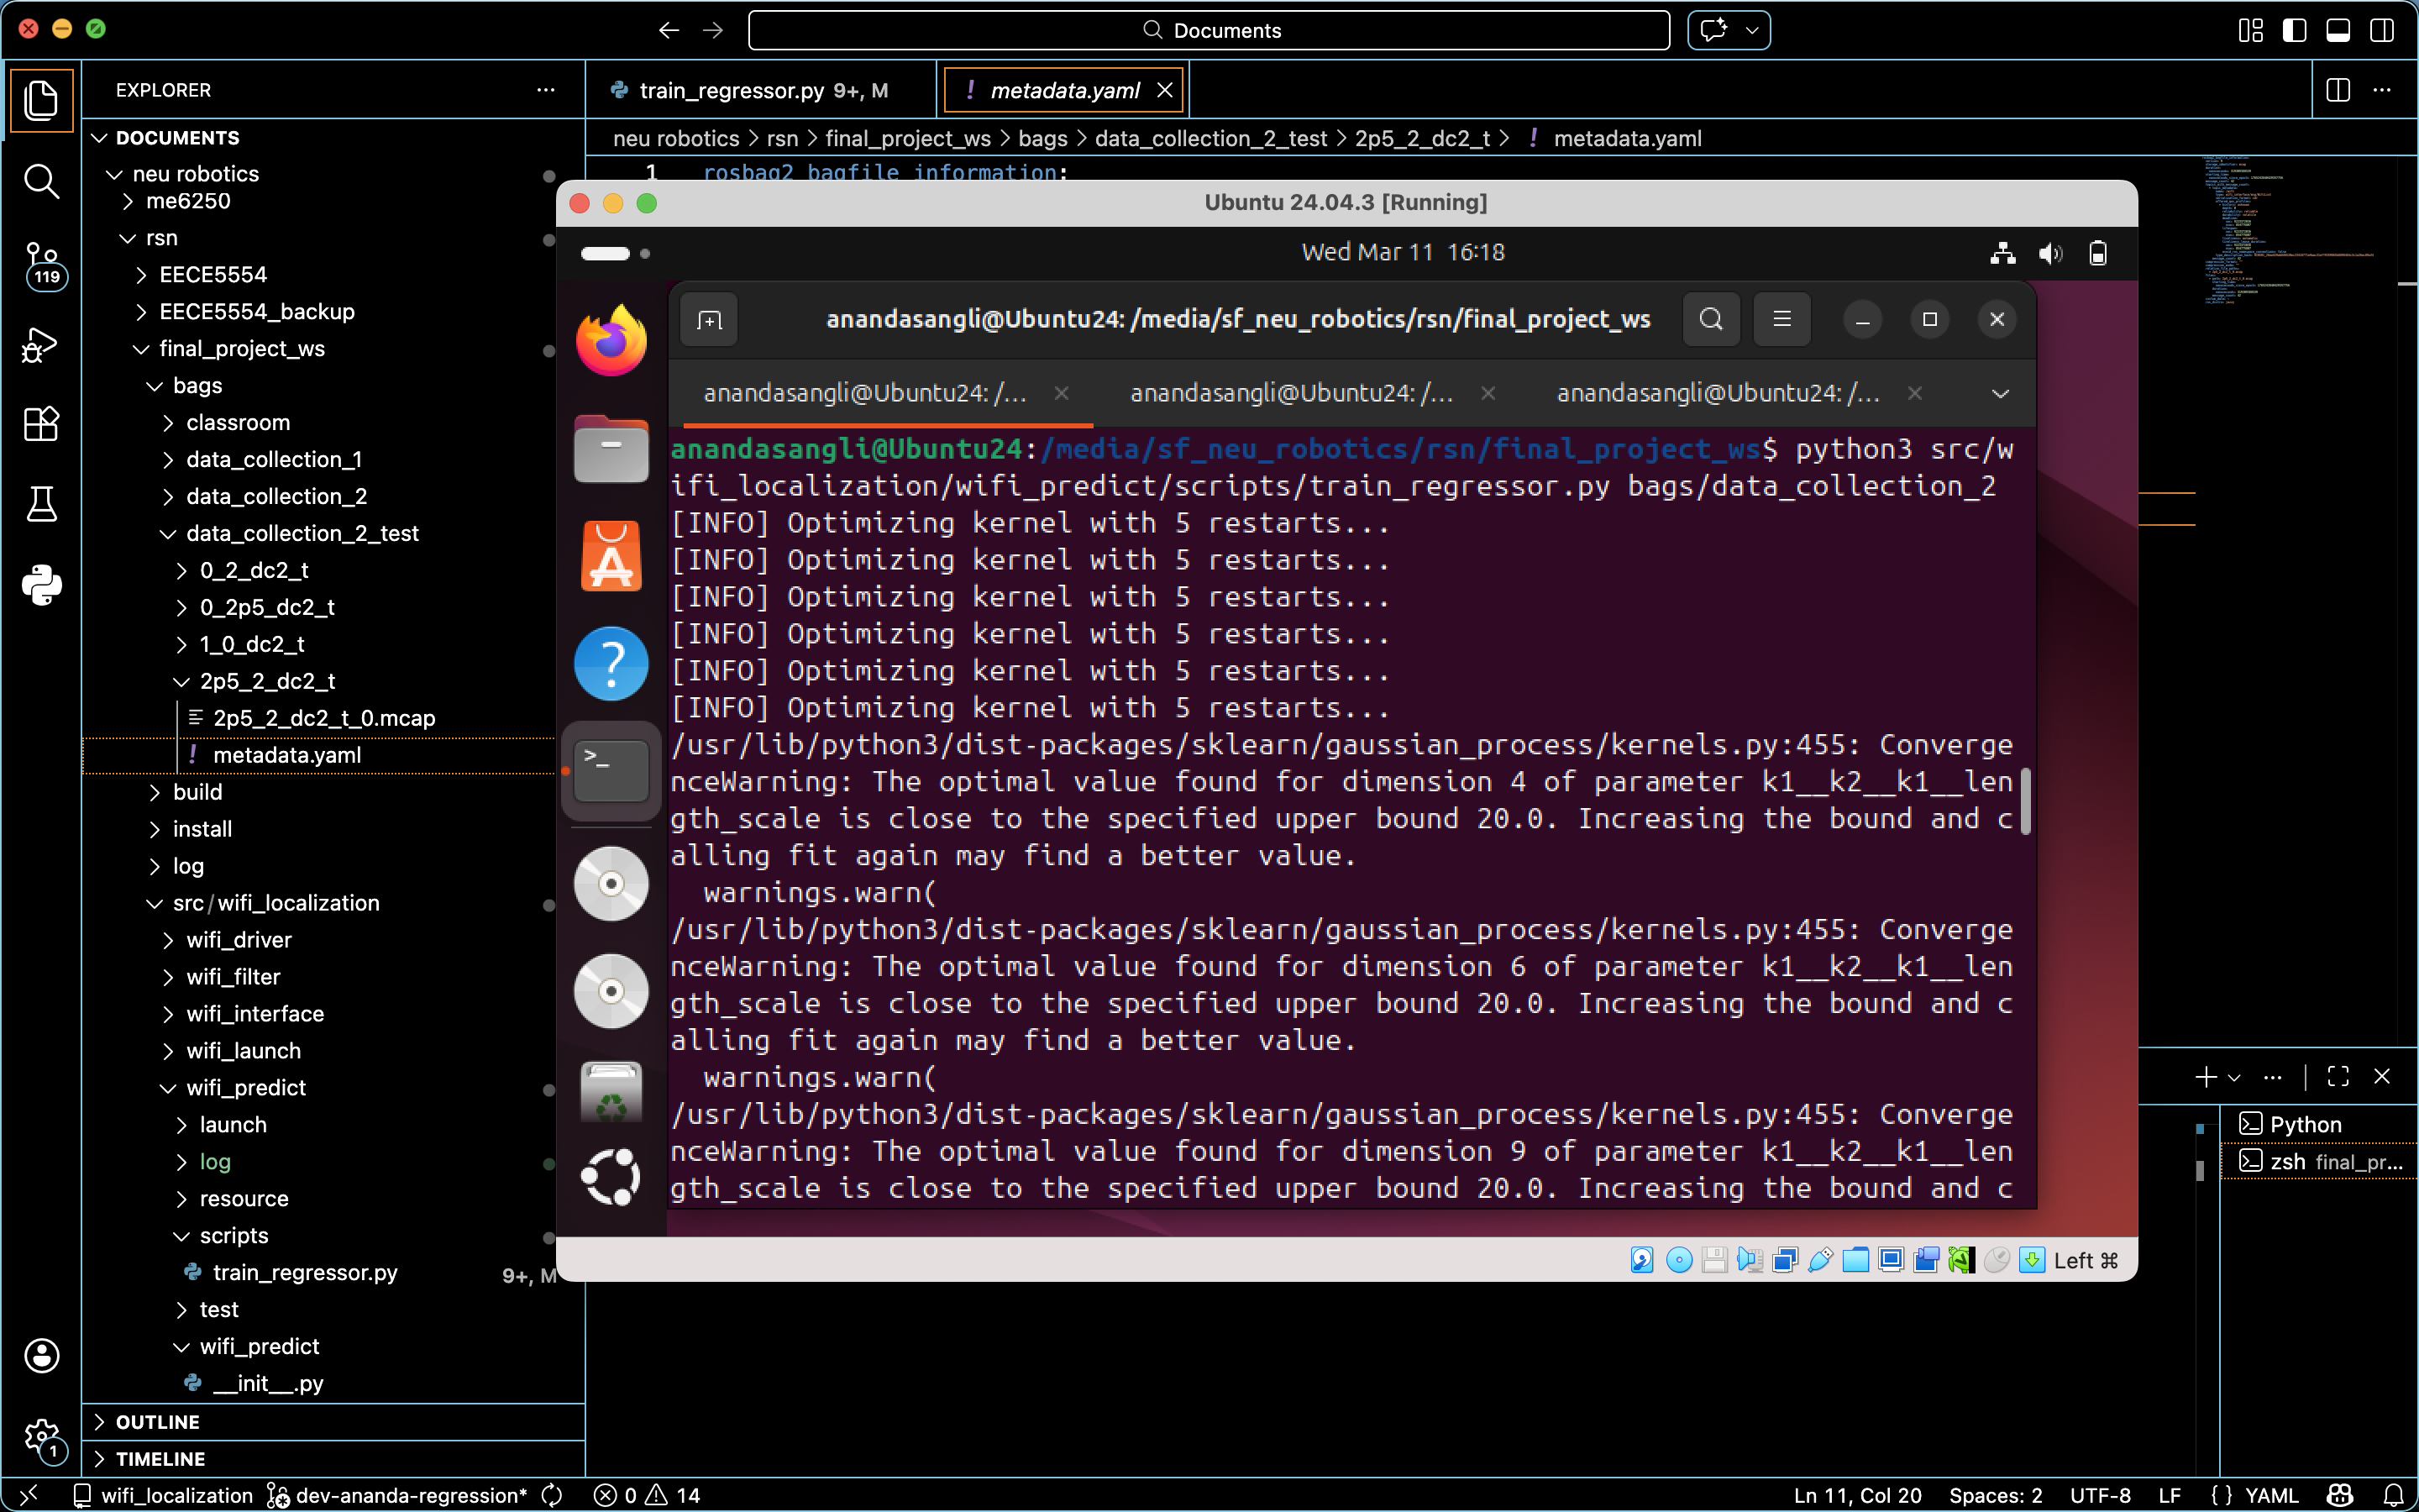This screenshot has width=2419, height=1512.
Task: Toggle the secondary side bar layout button
Action: click(x=2382, y=30)
